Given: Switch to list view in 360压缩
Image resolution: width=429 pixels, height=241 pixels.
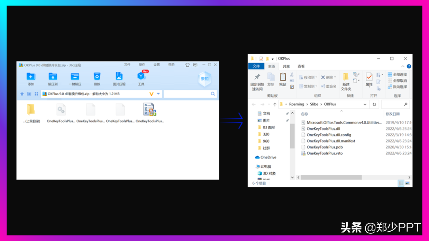Looking at the screenshot, I should tap(29, 94).
